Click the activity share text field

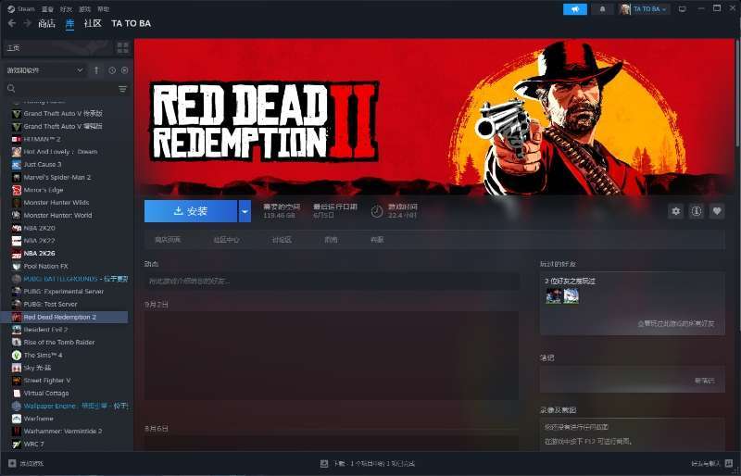tap(332, 282)
